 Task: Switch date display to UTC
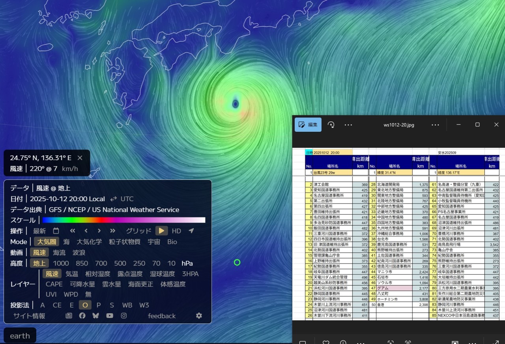point(127,199)
